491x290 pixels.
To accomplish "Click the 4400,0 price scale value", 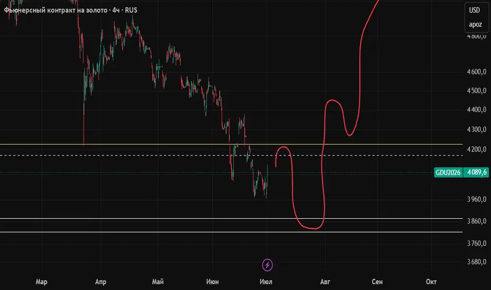I will [x=477, y=110].
